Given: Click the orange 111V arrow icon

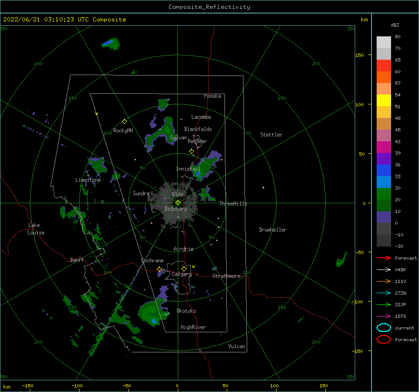Looking at the screenshot, I should [x=384, y=281].
